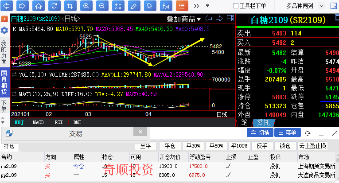This screenshot has width=339, height=183.
Task: Open the 委托 order tab
Action: pyautogui.click(x=263, y=122)
